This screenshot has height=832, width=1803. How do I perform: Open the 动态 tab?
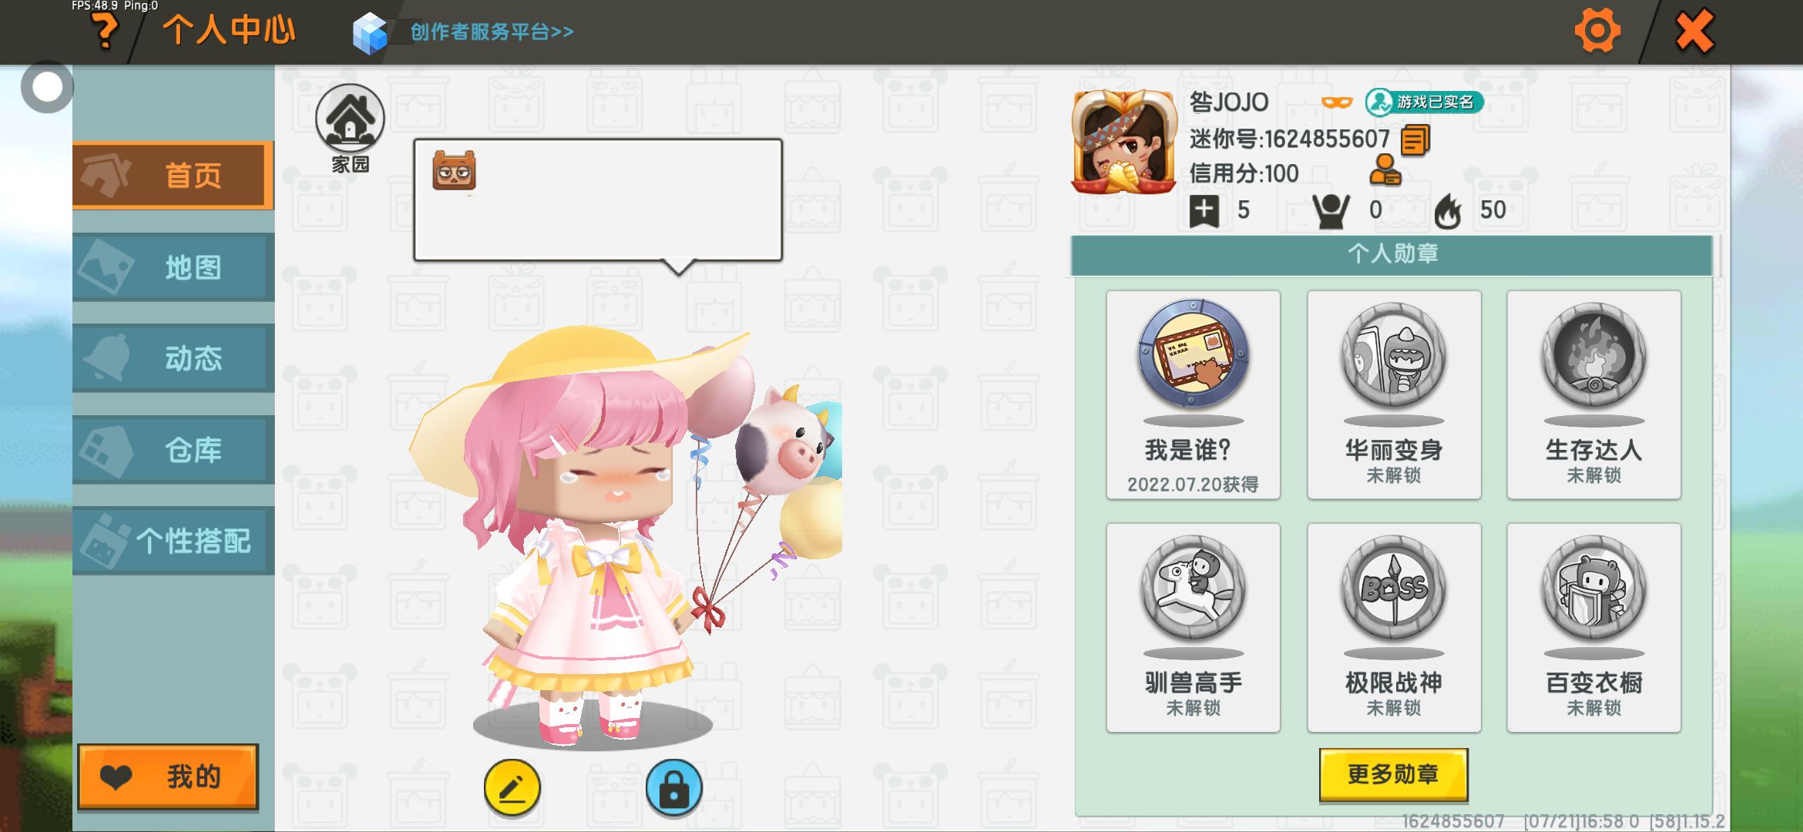pyautogui.click(x=173, y=358)
